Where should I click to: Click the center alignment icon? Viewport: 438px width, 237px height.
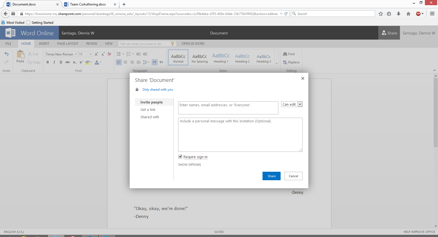coord(125,62)
